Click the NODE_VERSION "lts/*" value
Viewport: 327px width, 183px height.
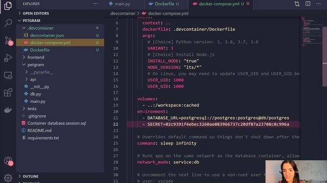(x=193, y=67)
